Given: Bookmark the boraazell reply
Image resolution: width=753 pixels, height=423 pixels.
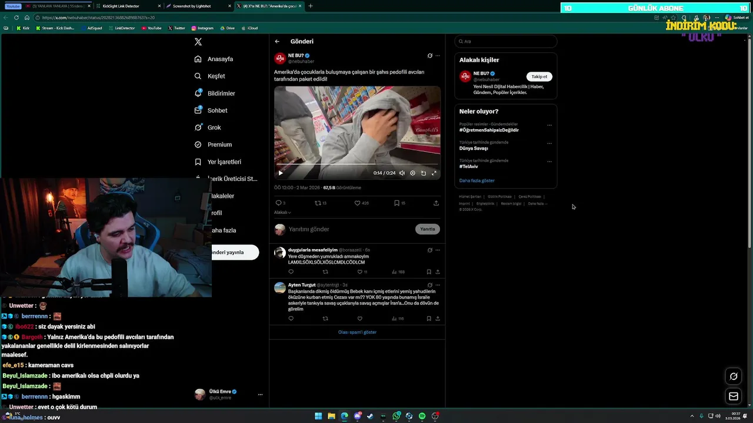Looking at the screenshot, I should coord(429,272).
